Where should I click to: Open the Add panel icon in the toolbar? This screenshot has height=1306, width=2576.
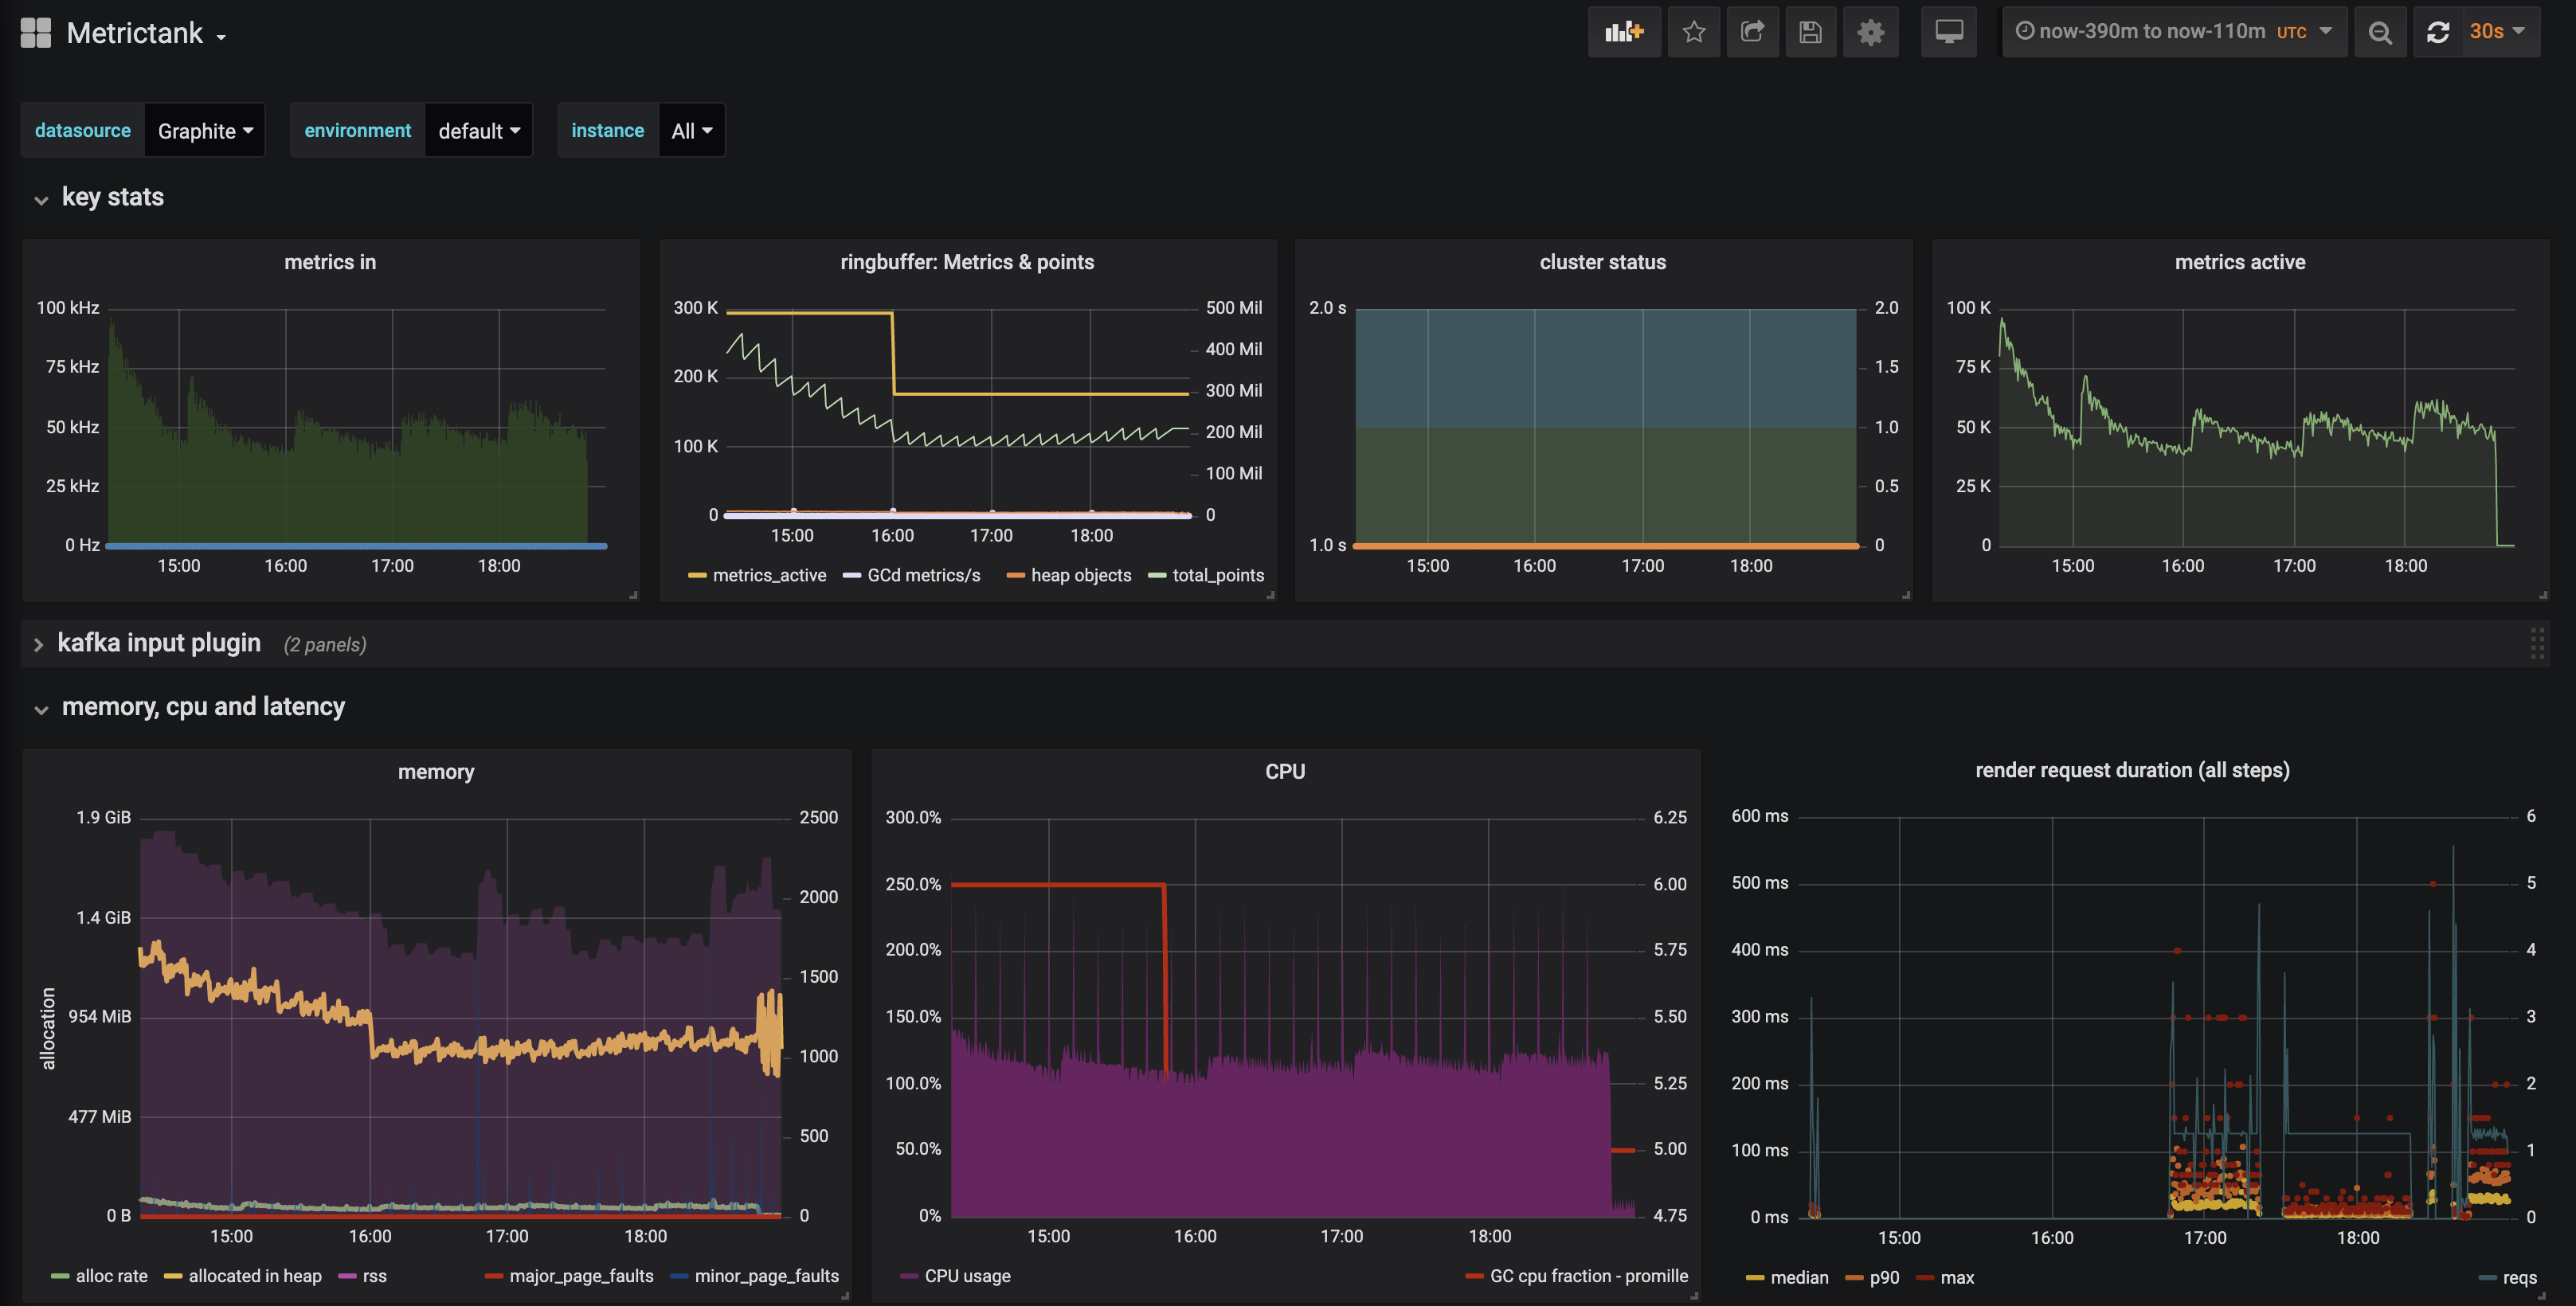pyautogui.click(x=1624, y=31)
